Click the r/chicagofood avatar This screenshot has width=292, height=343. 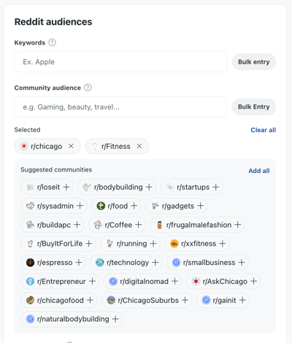coord(30,300)
